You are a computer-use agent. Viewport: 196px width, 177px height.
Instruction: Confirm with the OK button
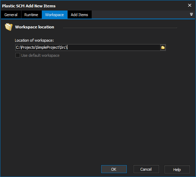point(114,169)
